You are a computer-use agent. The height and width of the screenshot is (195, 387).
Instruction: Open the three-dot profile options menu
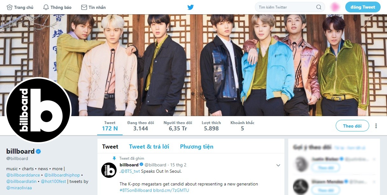[376, 126]
